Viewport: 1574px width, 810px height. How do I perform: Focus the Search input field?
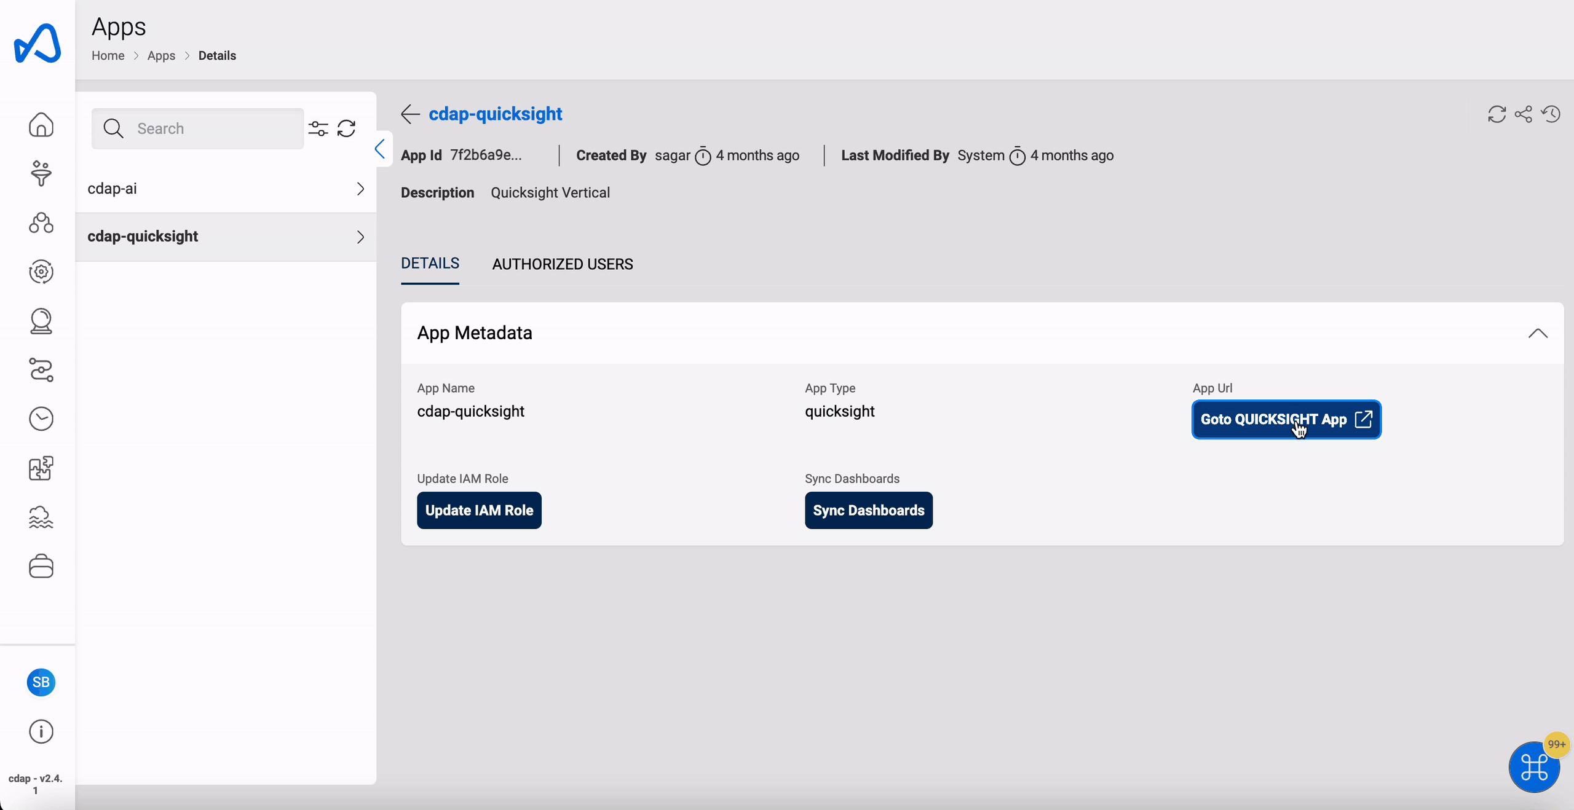pyautogui.click(x=197, y=128)
